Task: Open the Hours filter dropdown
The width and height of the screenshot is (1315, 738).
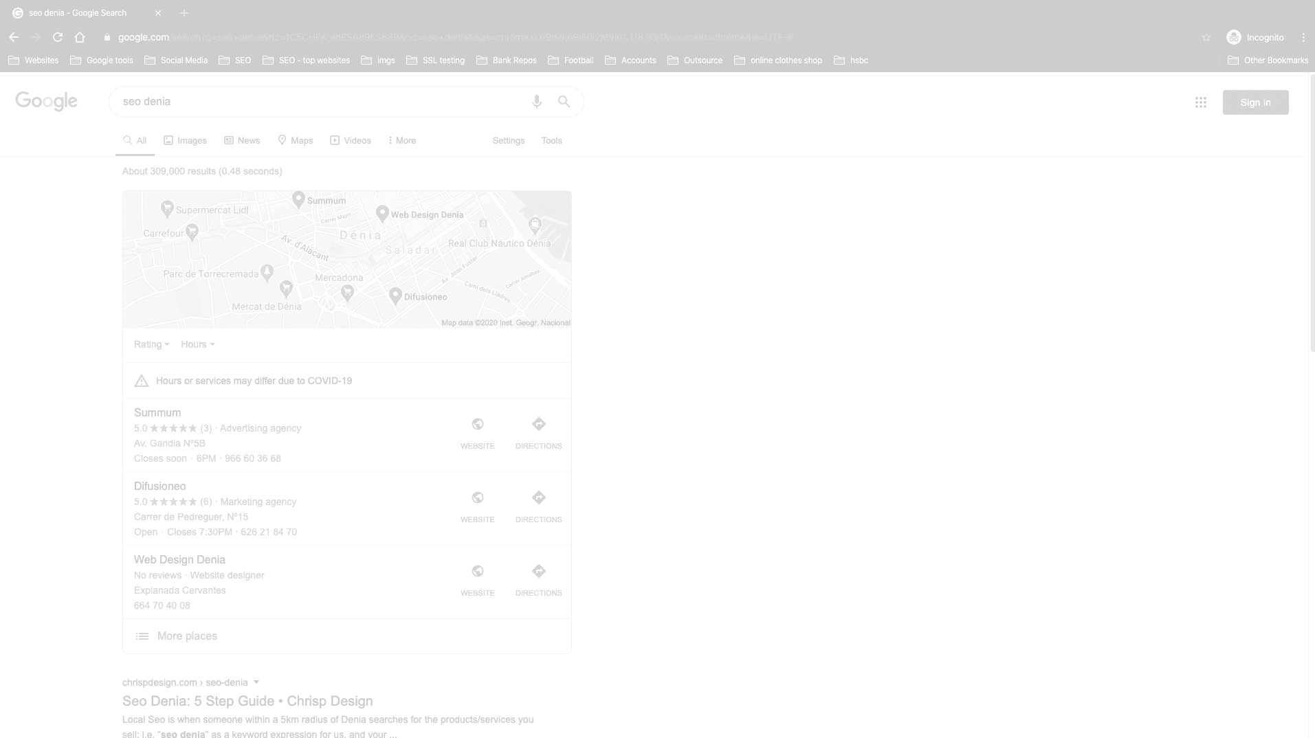Action: point(198,344)
